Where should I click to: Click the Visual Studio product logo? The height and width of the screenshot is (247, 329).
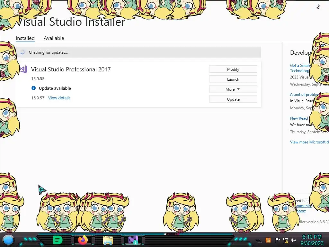[x=24, y=69]
